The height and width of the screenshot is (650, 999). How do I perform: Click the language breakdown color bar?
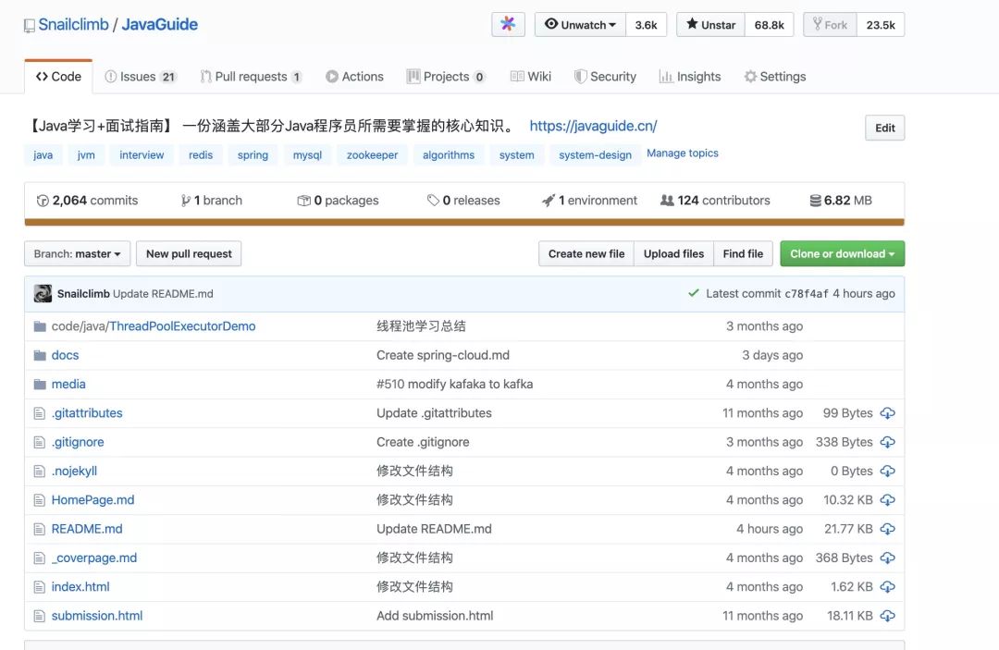click(x=464, y=222)
